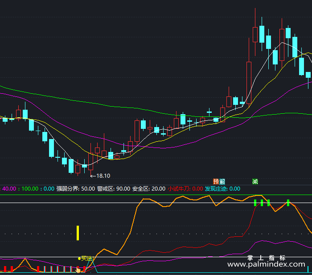The width and height of the screenshot is (312, 275).
Task: Click the magenta 40.00 indicator value
Action: (9, 189)
